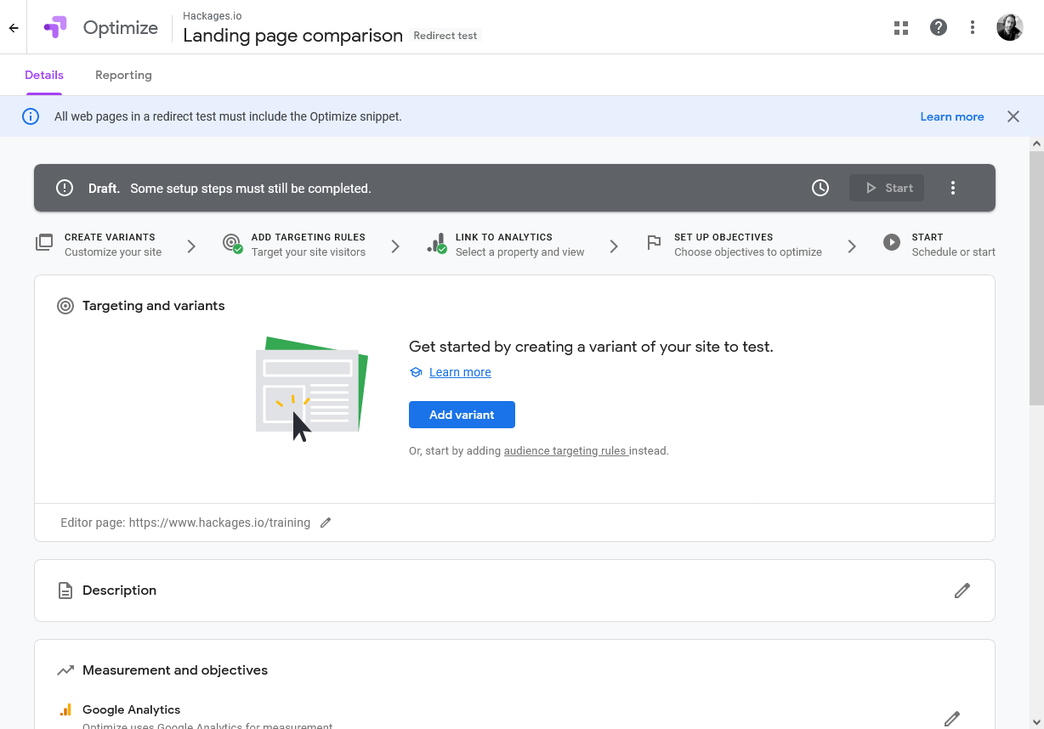Switch to the Reporting tab

[123, 75]
